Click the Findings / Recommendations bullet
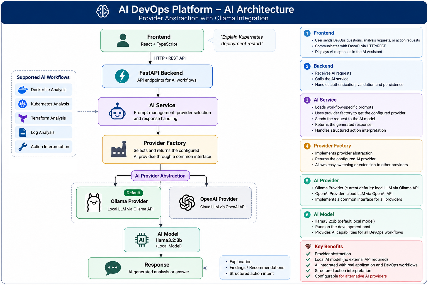428x285 pixels. 257,267
